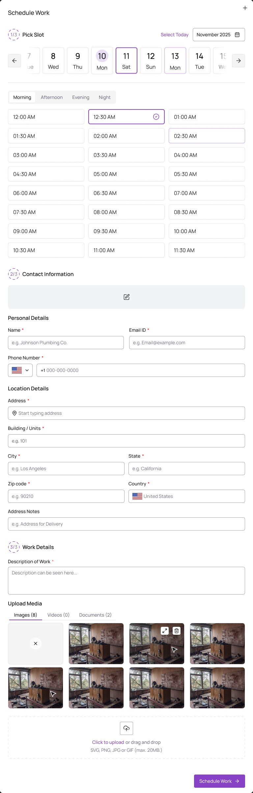Open the Images (8) tab
This screenshot has width=253, height=793.
click(x=25, y=615)
